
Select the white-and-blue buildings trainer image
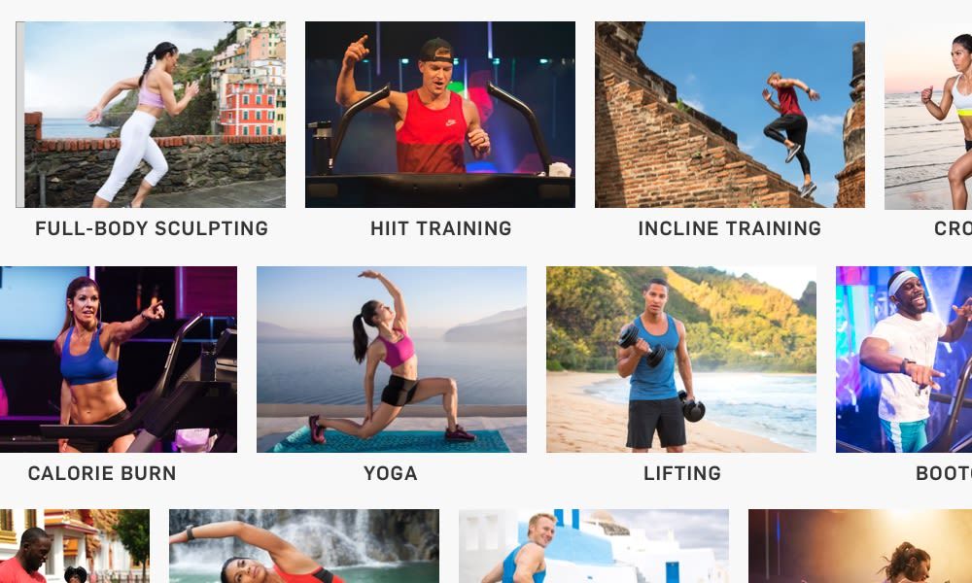coord(594,546)
